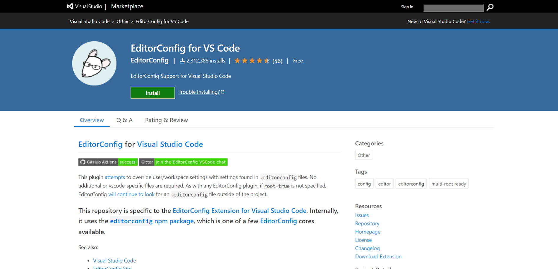This screenshot has height=269, width=558.
Task: Open editorconfig npm package link
Action: click(x=152, y=221)
